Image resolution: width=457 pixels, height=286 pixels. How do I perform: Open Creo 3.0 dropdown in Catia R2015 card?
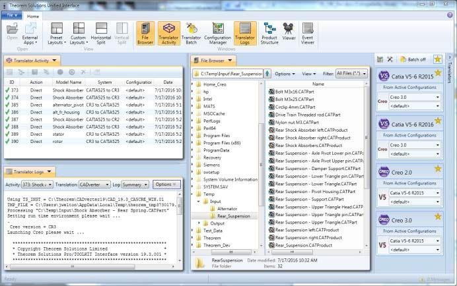(415, 97)
